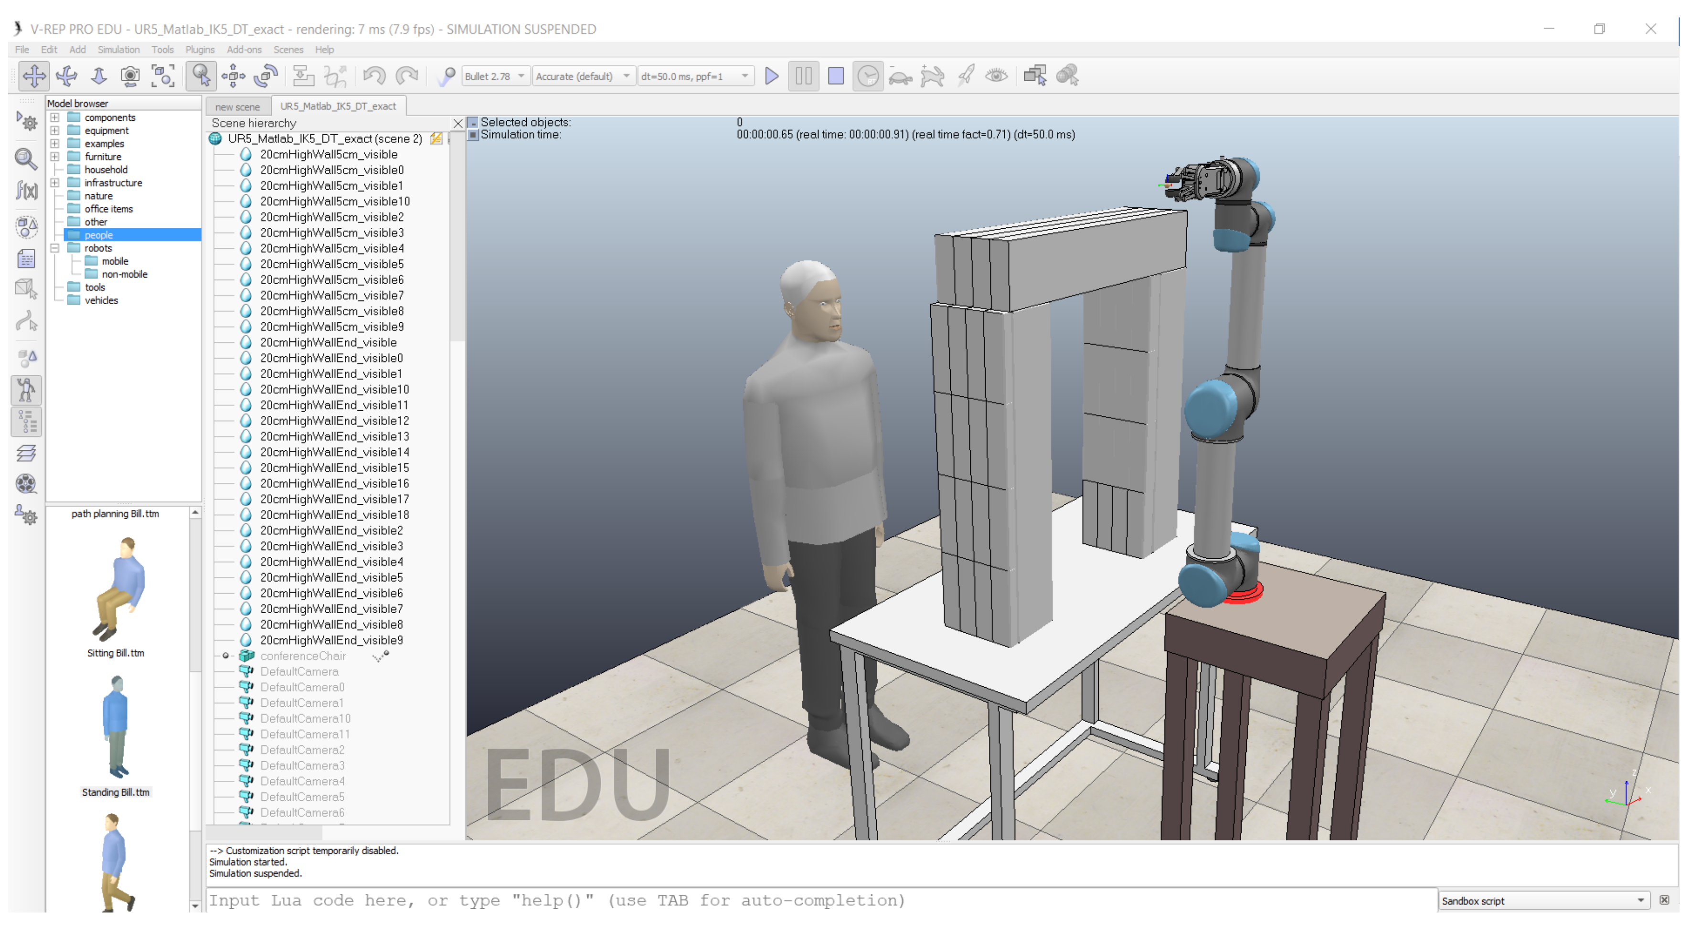
Task: Toggle visualization with eye icon
Action: point(996,76)
